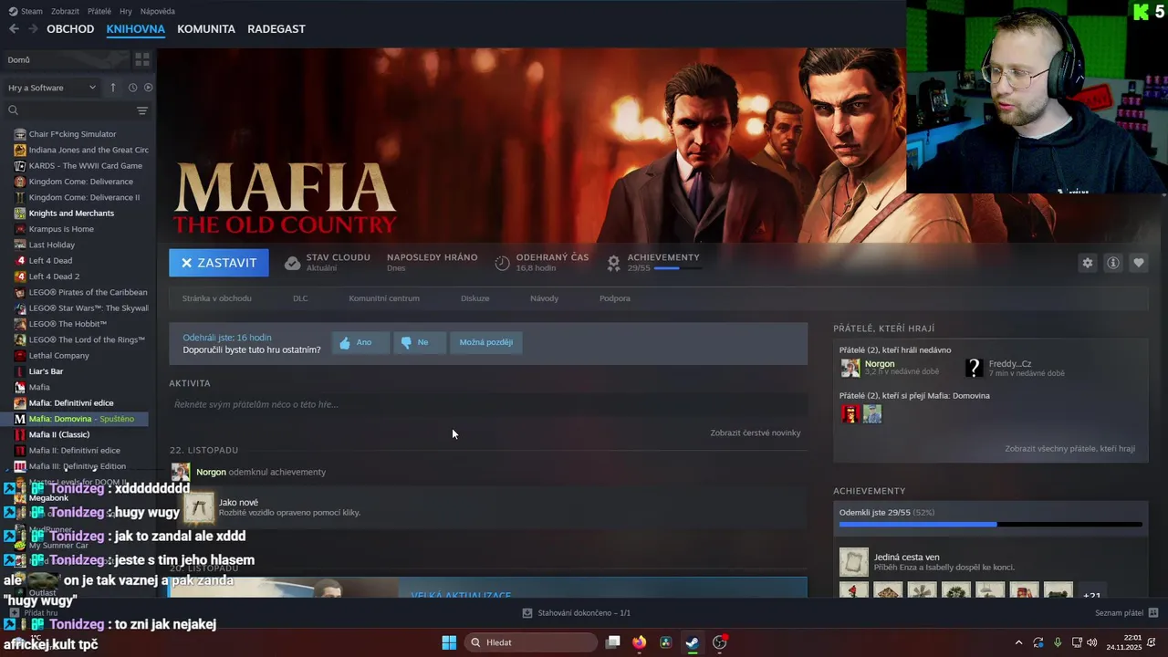Switch library to grid view icon
Screen dimensions: 1168x657
(141, 59)
